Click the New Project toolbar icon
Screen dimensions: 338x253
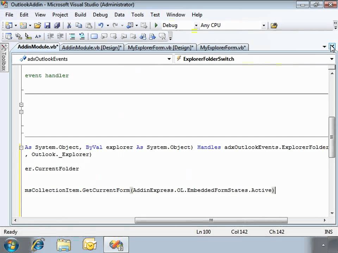(x=9, y=25)
